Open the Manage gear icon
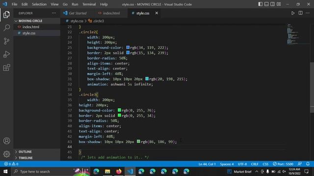 tap(6, 154)
